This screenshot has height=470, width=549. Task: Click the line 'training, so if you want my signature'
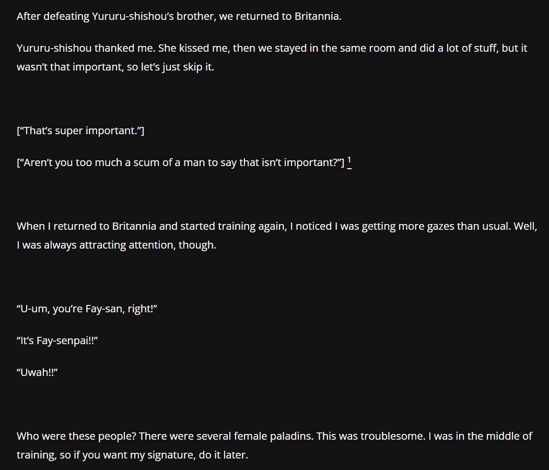(x=132, y=455)
